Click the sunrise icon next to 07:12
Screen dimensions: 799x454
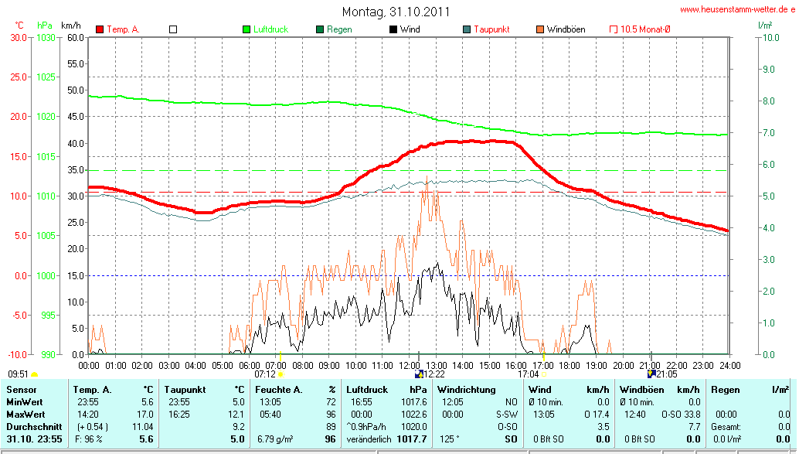280,374
